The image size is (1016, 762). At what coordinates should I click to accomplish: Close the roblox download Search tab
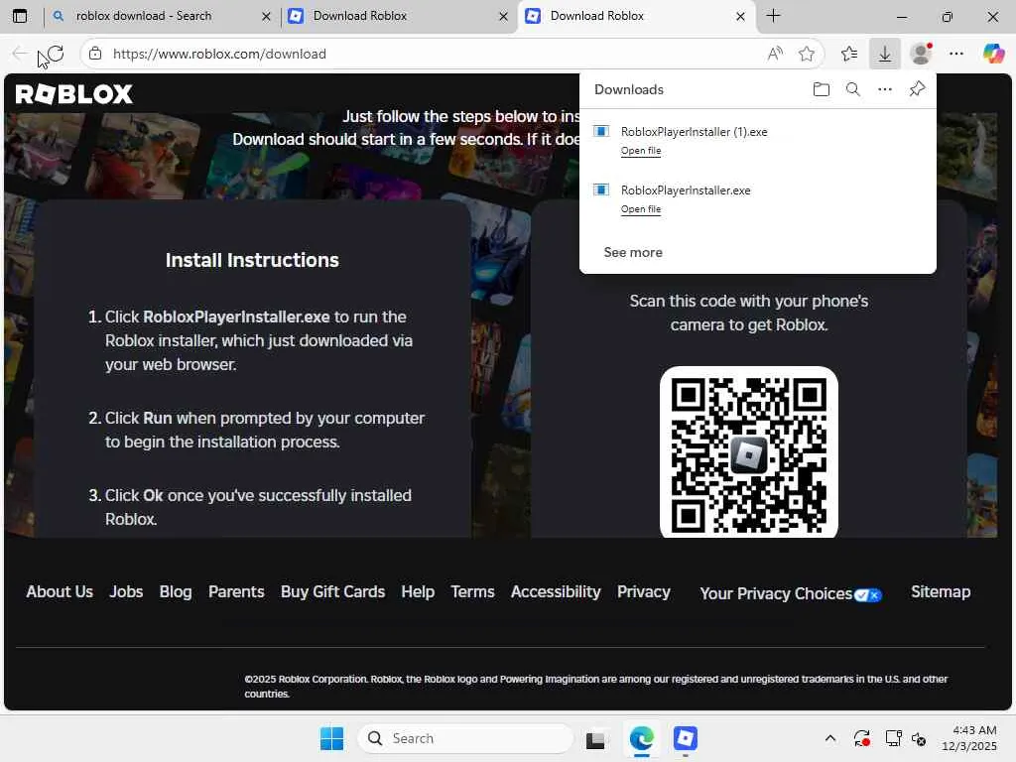(x=266, y=17)
